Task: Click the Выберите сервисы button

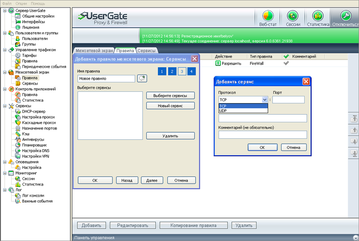Action: tap(171, 95)
